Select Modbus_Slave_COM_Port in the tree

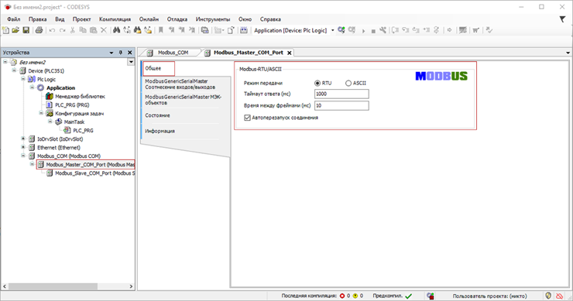(x=95, y=173)
